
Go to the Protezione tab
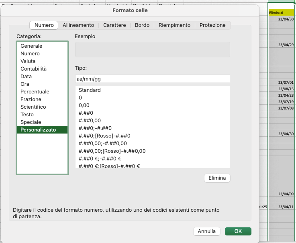point(212,25)
